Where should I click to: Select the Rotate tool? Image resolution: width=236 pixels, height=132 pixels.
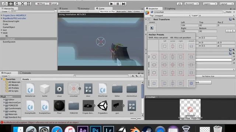coord(17,4)
